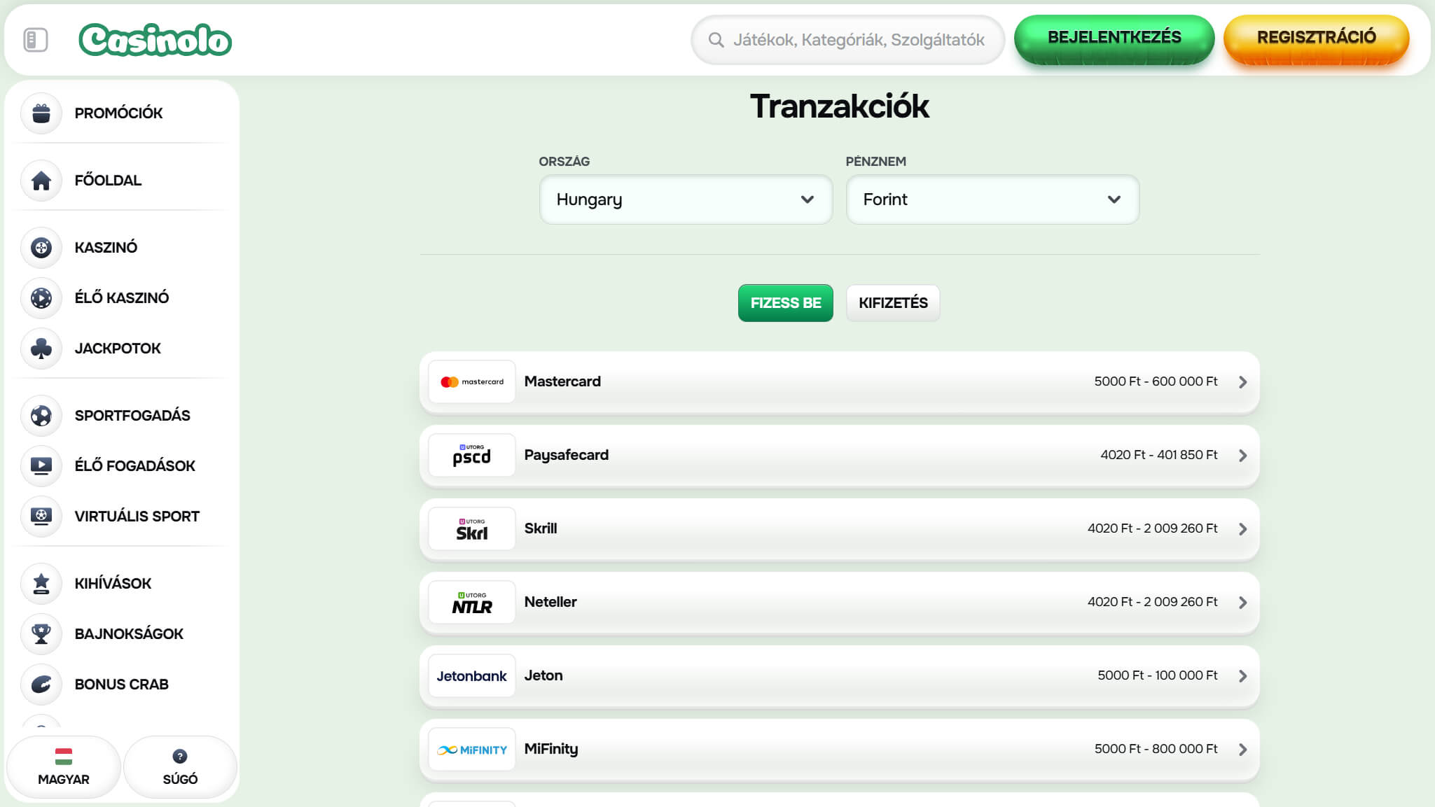Open the Pénznem currency dropdown
Viewport: 1435px width, 807px height.
(x=992, y=199)
